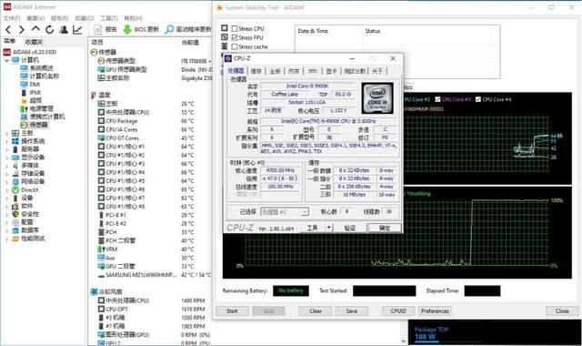Switch to CPU-Z 测试分数 tab
The height and width of the screenshot is (346, 582).
(355, 71)
